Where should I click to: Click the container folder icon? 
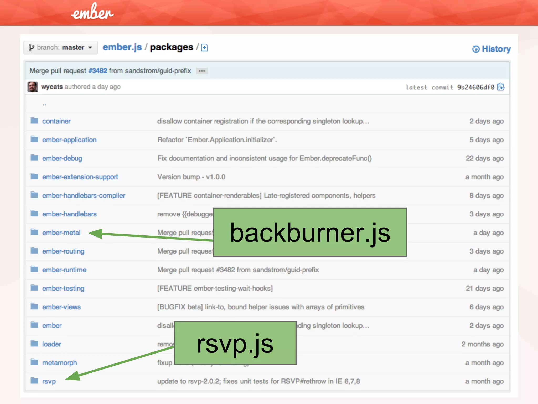point(34,121)
